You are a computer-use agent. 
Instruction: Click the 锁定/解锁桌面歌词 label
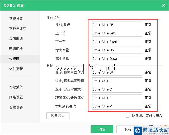click(69, 81)
